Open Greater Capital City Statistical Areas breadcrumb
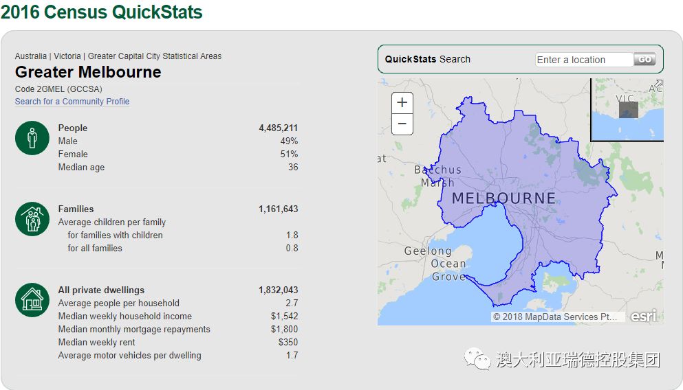Image resolution: width=683 pixels, height=390 pixels. pyautogui.click(x=155, y=56)
